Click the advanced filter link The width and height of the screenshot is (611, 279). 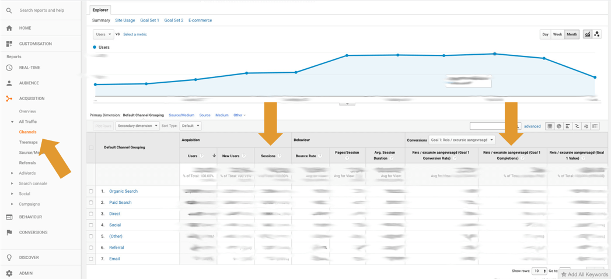(x=532, y=126)
